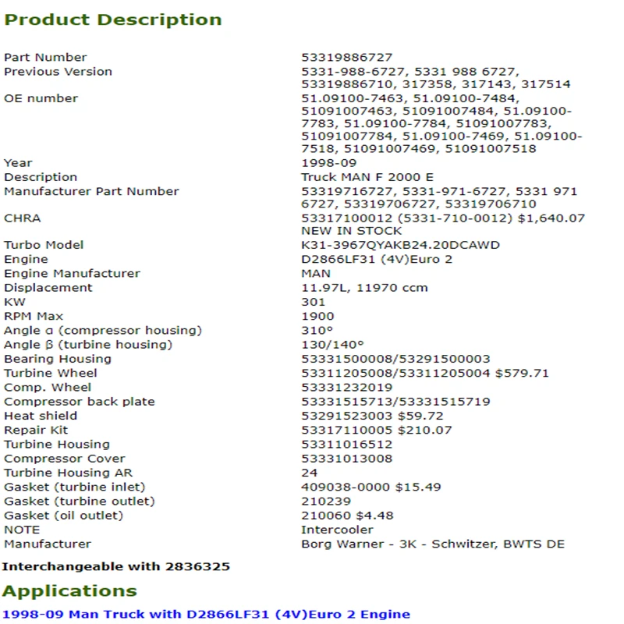624x624 pixels.
Task: Click Turbine Wheel value with $579.71
Action: tap(425, 374)
